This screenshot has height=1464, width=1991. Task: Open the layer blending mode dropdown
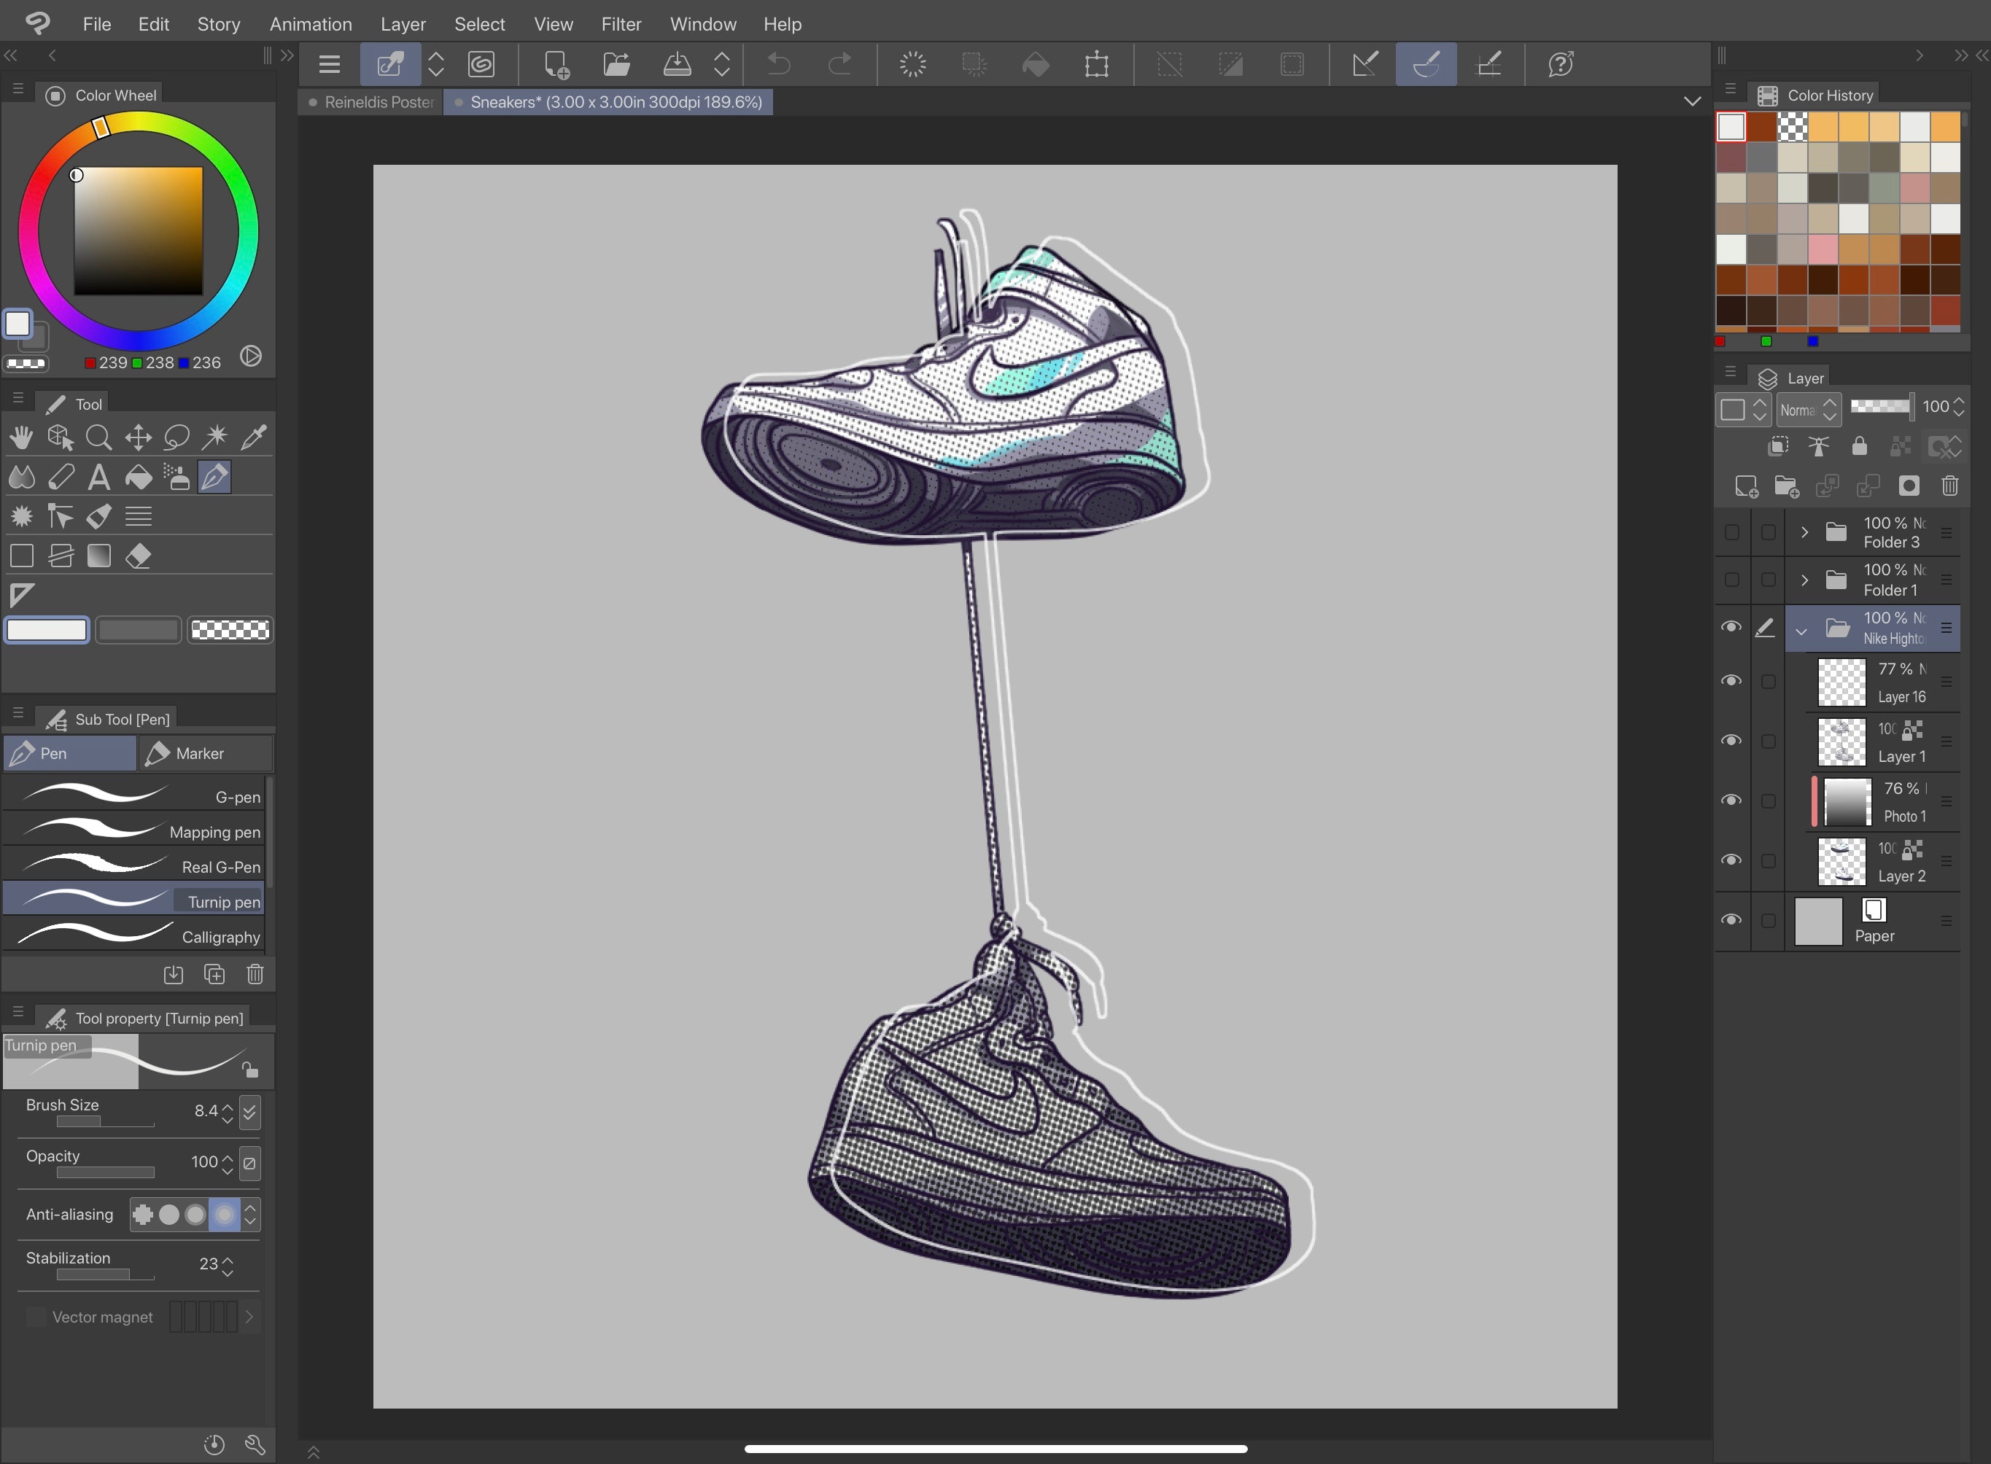(1809, 410)
